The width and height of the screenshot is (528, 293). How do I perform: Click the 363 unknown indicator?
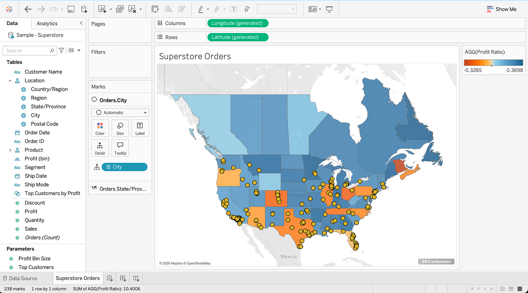436,261
